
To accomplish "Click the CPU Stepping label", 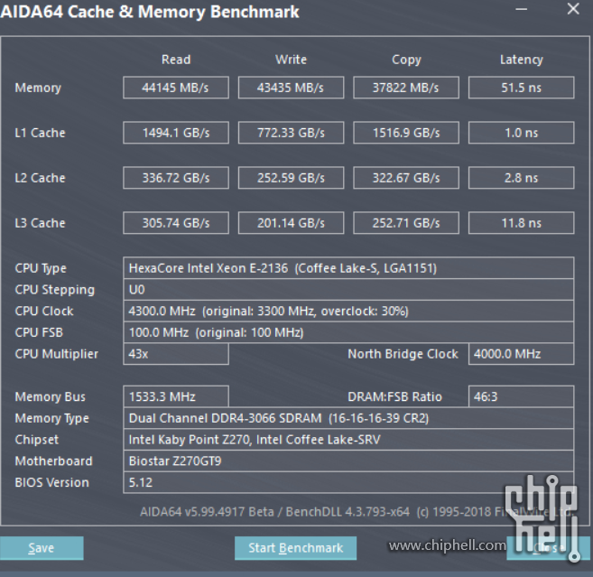I will (x=55, y=290).
